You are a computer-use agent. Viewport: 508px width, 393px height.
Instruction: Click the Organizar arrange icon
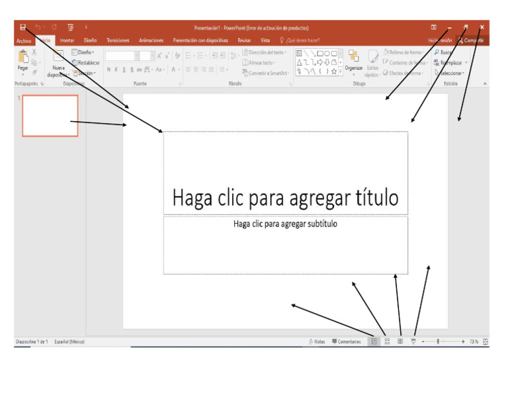(x=354, y=60)
